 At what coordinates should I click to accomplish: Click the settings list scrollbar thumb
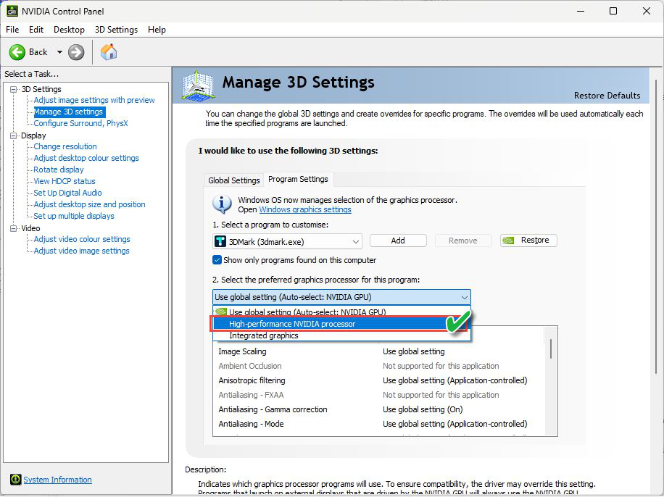coord(551,348)
